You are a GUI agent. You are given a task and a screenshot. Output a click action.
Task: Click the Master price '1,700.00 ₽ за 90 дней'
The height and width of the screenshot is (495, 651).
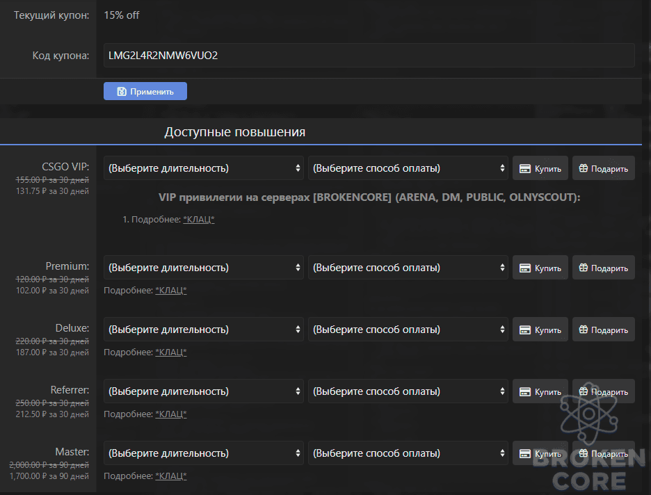coord(49,476)
